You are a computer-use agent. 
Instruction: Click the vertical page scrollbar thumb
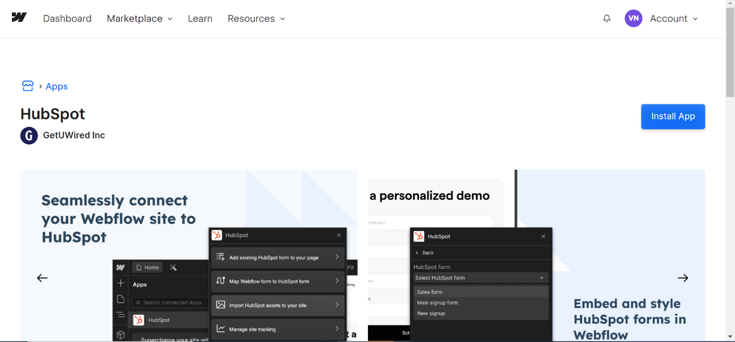click(x=730, y=52)
